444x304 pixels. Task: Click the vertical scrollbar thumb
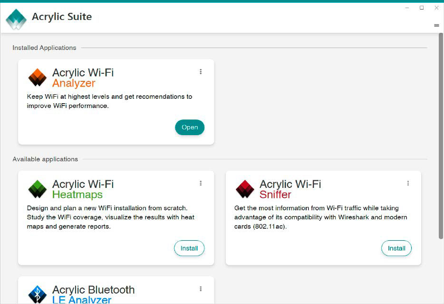(441, 136)
